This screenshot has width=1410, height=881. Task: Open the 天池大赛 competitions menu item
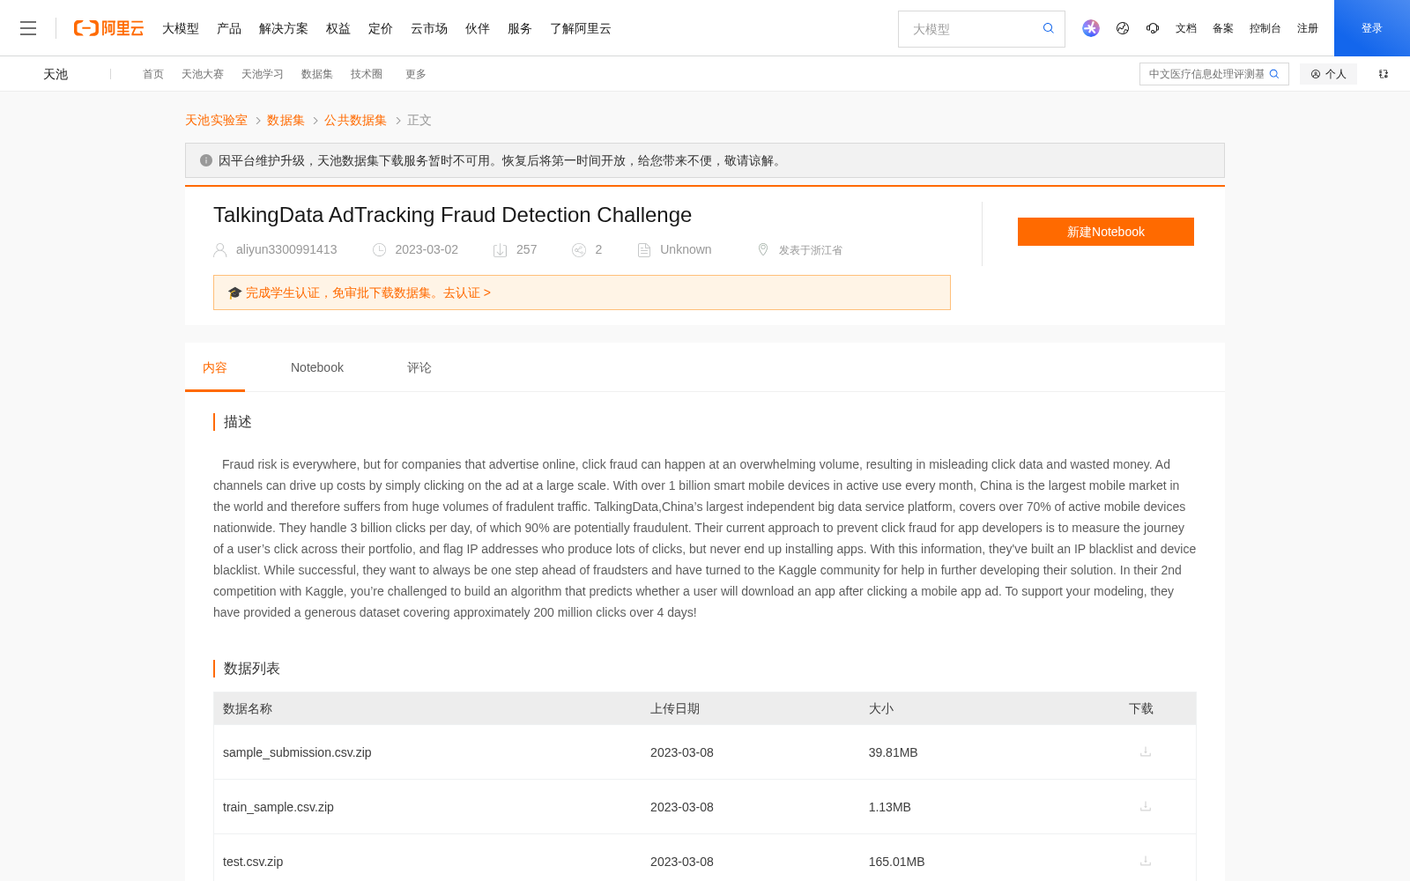[x=203, y=74]
